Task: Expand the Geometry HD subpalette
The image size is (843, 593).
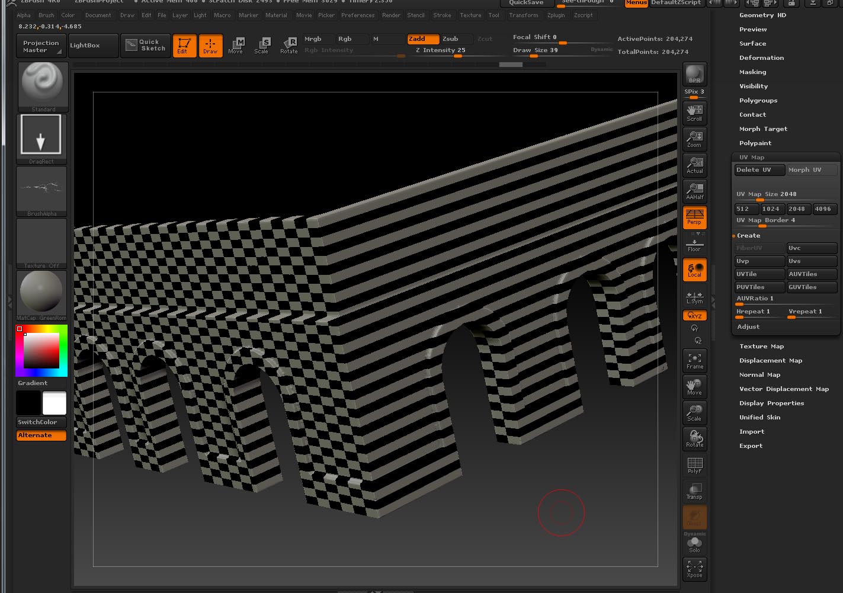Action: (x=762, y=15)
